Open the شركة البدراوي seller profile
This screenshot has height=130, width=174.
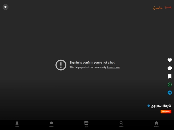click(x=161, y=106)
